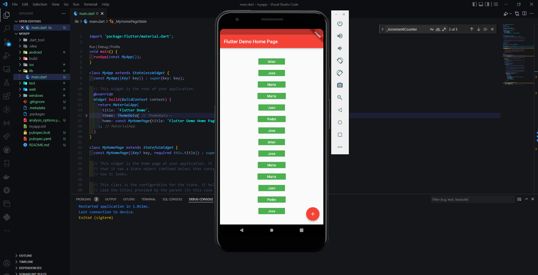This screenshot has height=275, width=538.
Task: Toggle the primary side bar layout button
Action: pyautogui.click(x=475, y=4)
